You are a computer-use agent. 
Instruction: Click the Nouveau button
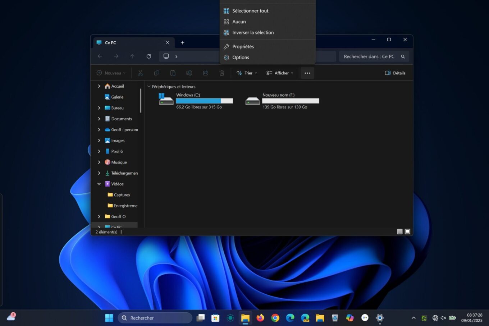(x=111, y=73)
